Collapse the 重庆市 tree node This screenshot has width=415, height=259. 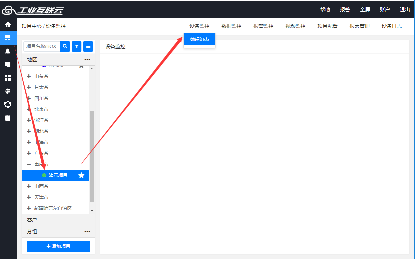[29, 164]
